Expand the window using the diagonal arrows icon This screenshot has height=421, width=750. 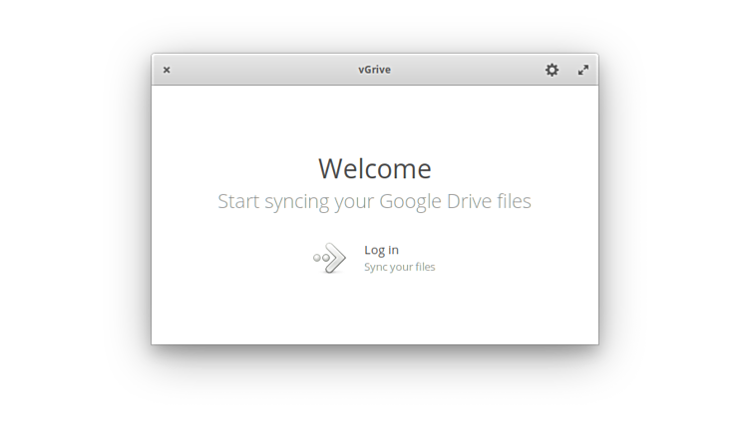tap(583, 70)
